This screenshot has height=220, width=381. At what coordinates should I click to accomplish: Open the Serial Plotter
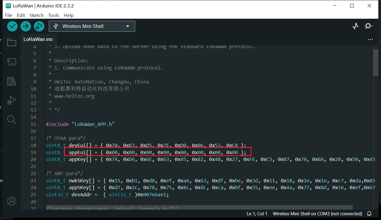coord(355,26)
